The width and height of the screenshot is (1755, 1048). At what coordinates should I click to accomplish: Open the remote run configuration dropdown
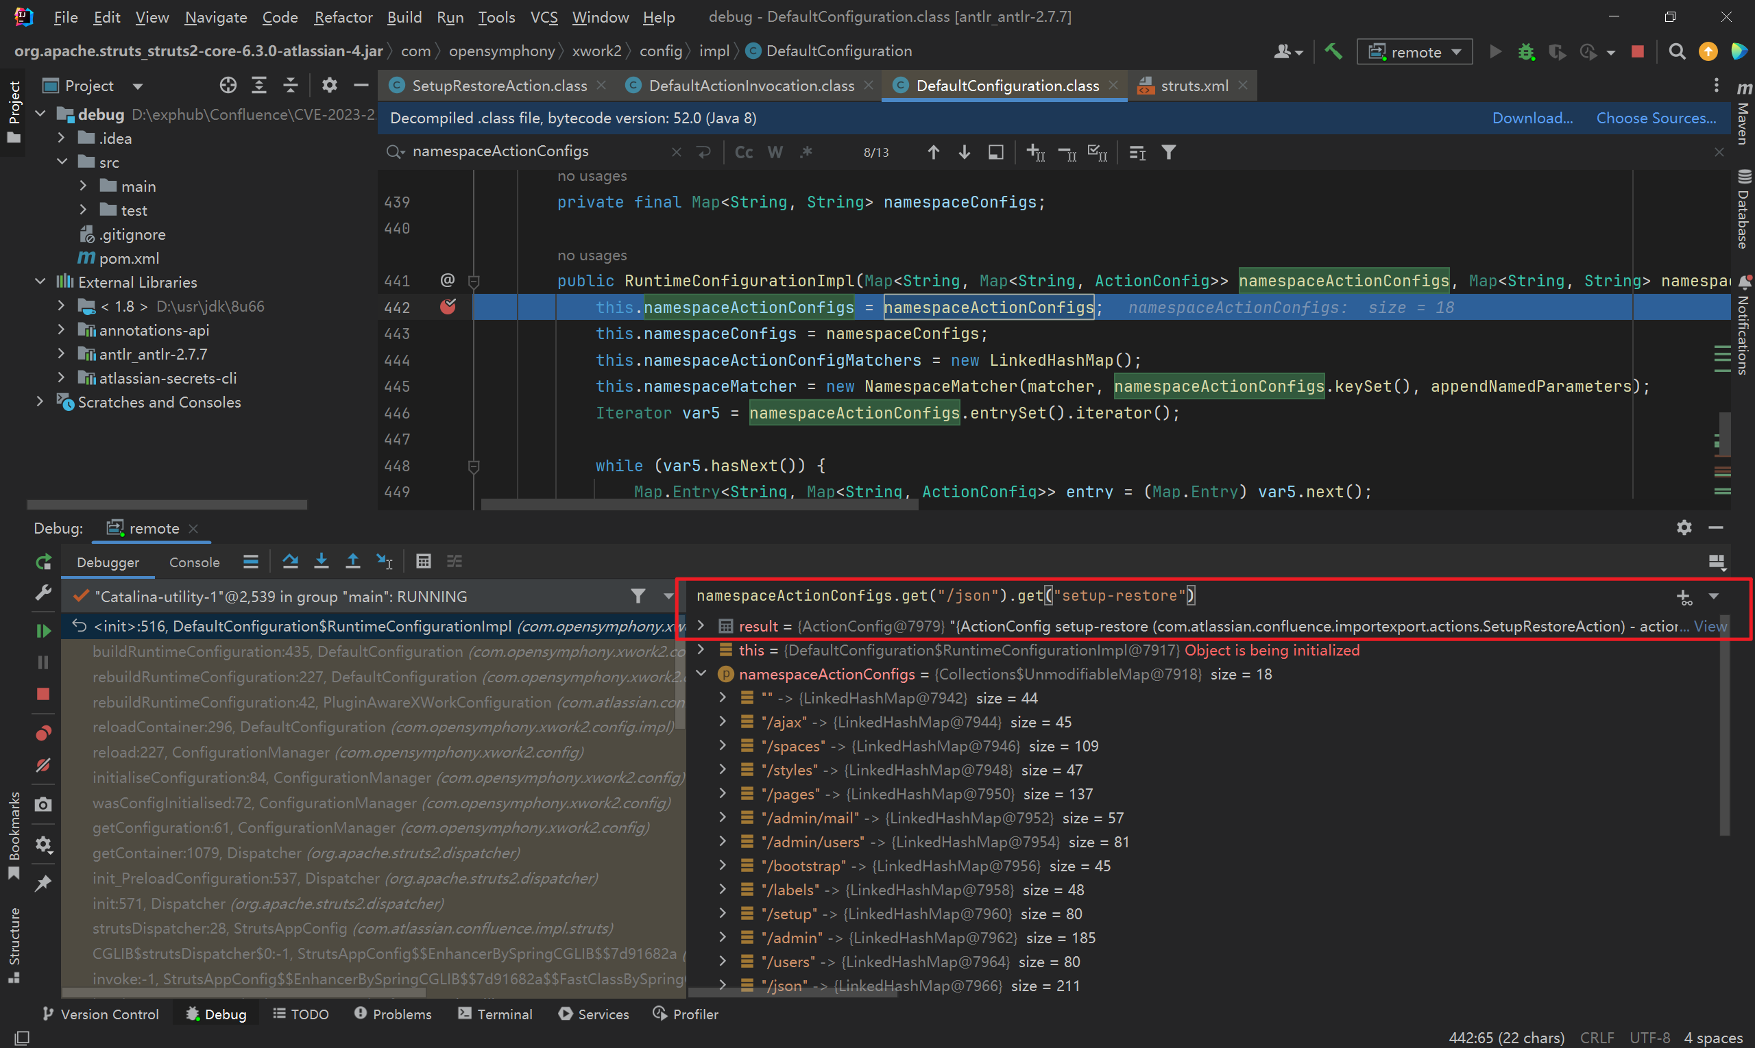[x=1414, y=51]
